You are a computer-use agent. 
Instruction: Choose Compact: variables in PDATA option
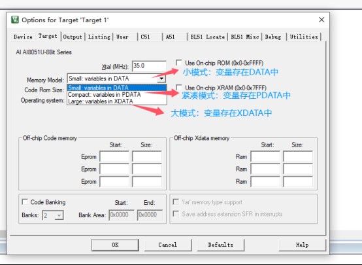(x=117, y=95)
